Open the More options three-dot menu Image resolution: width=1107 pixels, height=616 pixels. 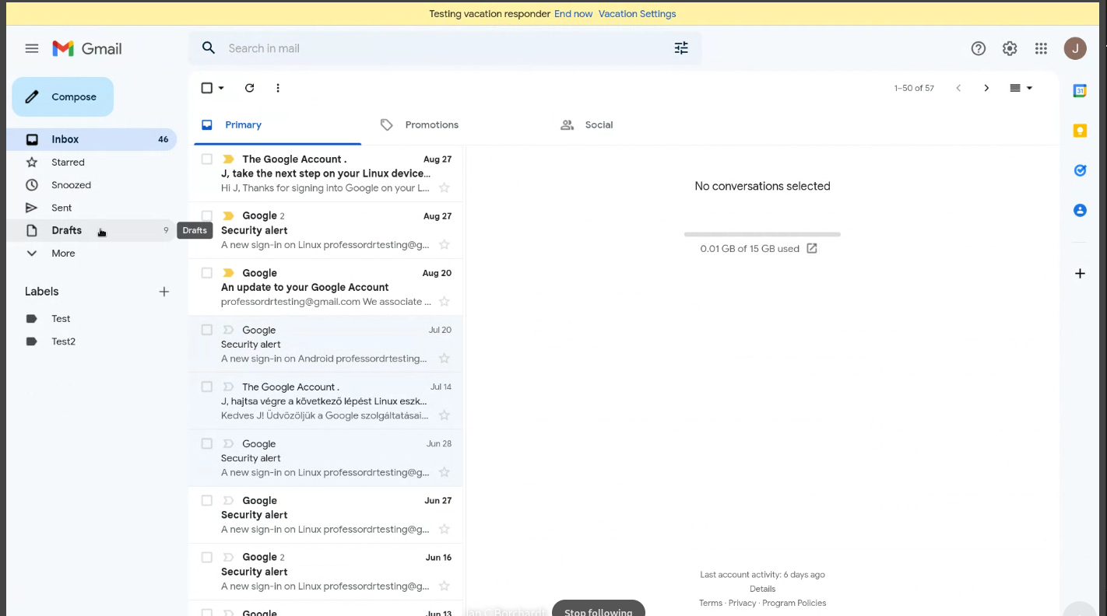click(x=278, y=88)
